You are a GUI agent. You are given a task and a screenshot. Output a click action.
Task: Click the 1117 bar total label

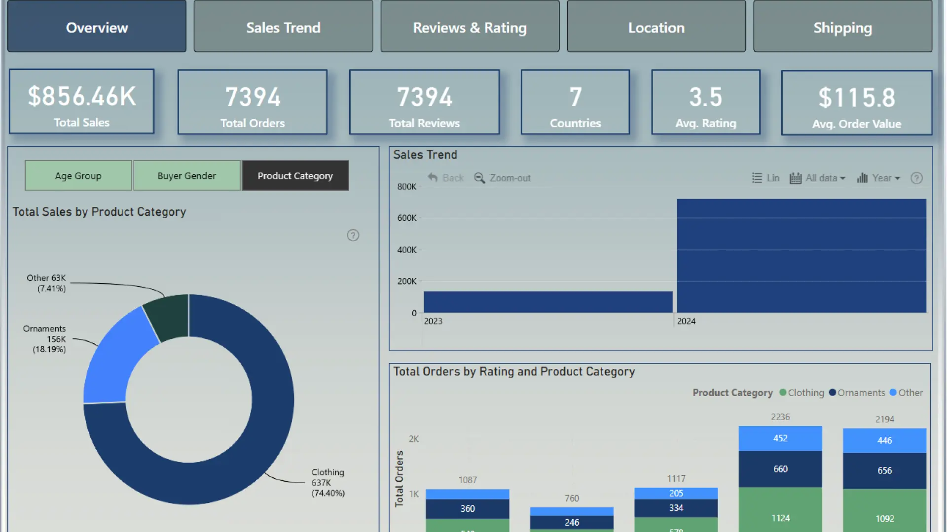point(676,478)
